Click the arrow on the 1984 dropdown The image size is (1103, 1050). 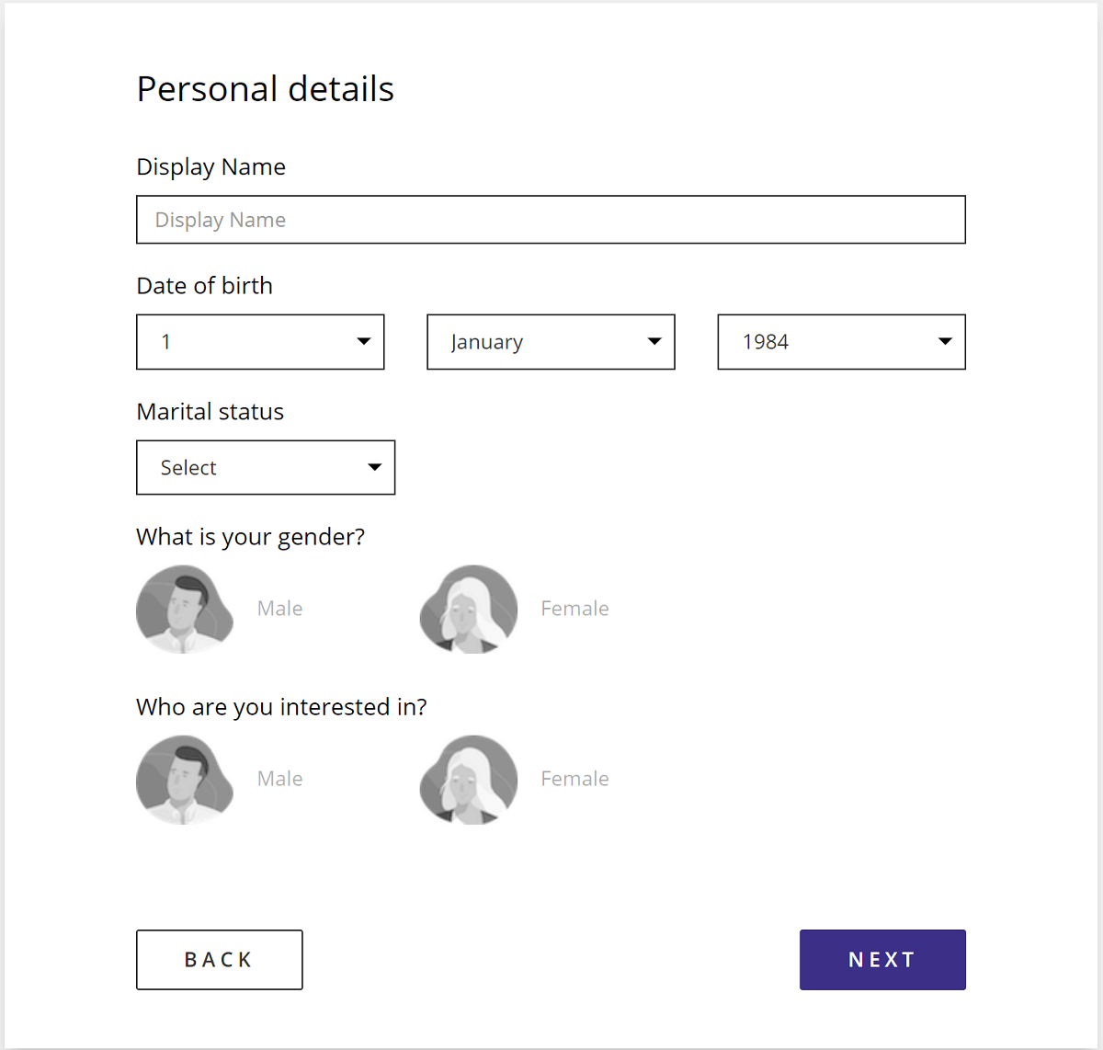(x=945, y=342)
